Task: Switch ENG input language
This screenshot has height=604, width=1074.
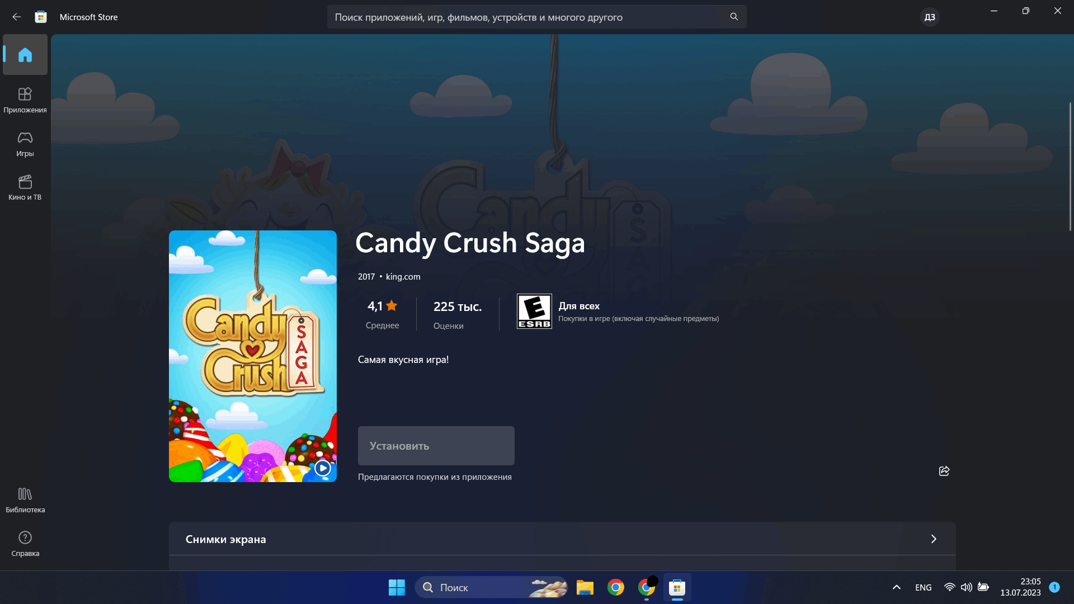Action: [x=924, y=587]
